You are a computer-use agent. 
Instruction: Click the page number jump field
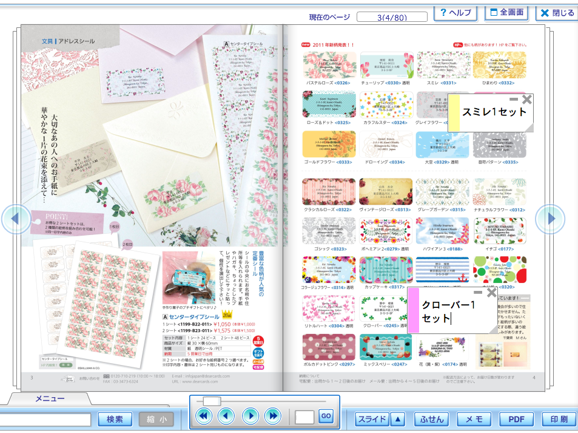click(x=304, y=417)
